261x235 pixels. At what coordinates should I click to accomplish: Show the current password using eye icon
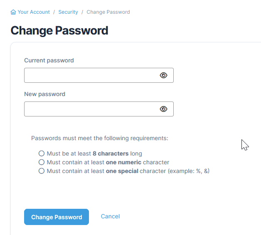(164, 75)
